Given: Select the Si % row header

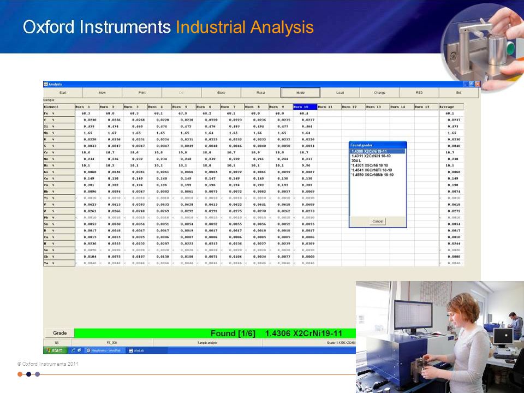Looking at the screenshot, I should pyautogui.click(x=59, y=126).
